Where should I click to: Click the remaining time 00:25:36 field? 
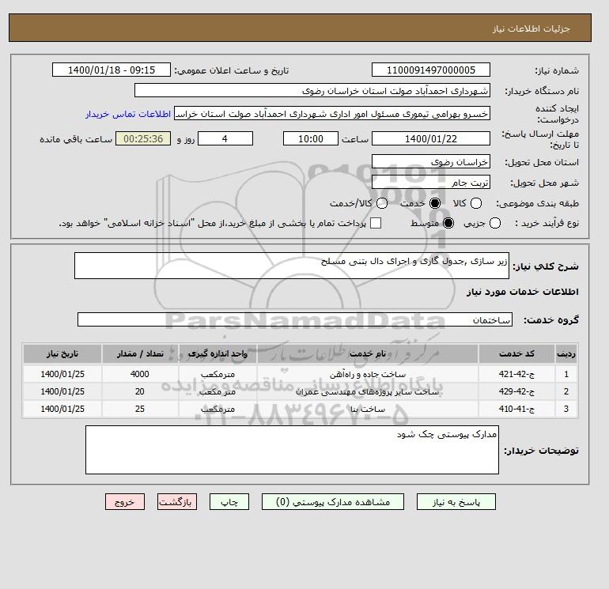tap(143, 138)
